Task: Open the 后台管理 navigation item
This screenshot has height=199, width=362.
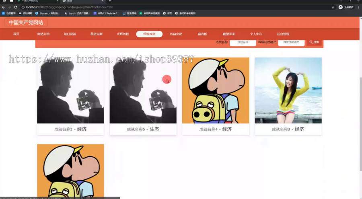Action: pyautogui.click(x=283, y=34)
